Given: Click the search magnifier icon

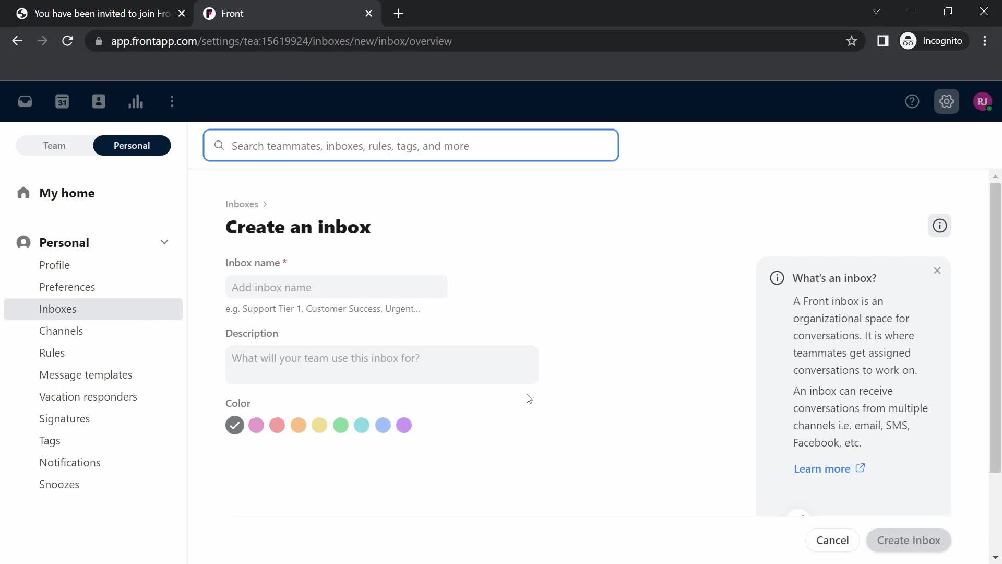Looking at the screenshot, I should 219,146.
